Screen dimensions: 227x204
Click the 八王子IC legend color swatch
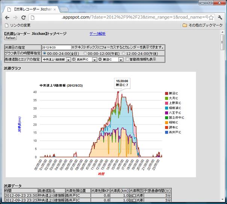[166, 113]
